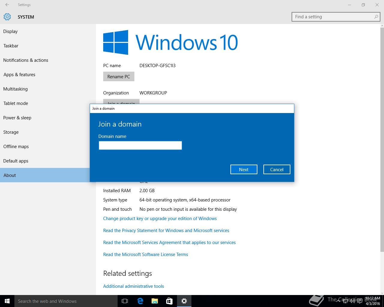The width and height of the screenshot is (384, 307).
Task: Click the Rename PC button
Action: tap(118, 76)
